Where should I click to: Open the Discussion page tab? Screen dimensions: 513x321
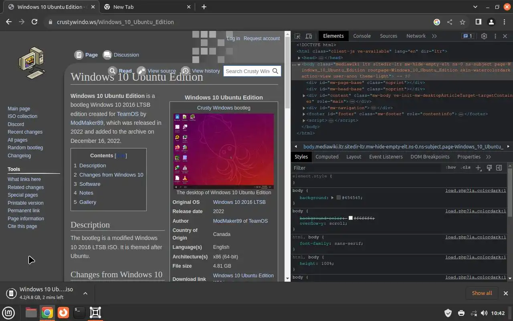[x=121, y=55]
